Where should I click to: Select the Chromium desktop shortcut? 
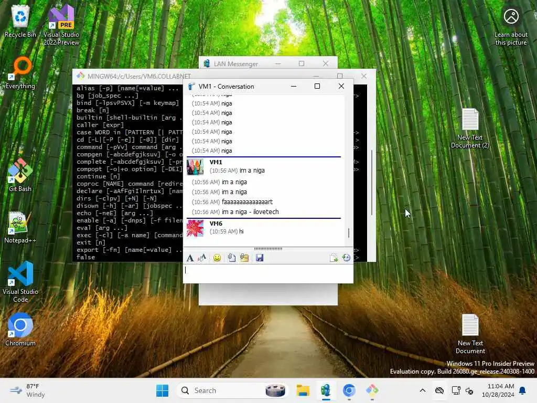point(20,329)
